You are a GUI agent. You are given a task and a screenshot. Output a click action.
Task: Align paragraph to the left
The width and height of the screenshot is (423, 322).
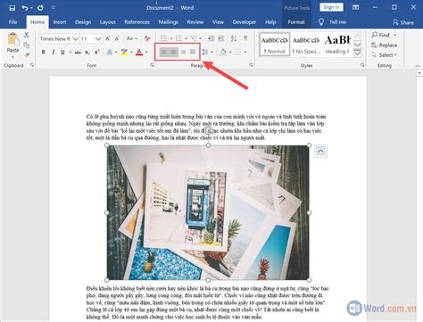pos(163,53)
